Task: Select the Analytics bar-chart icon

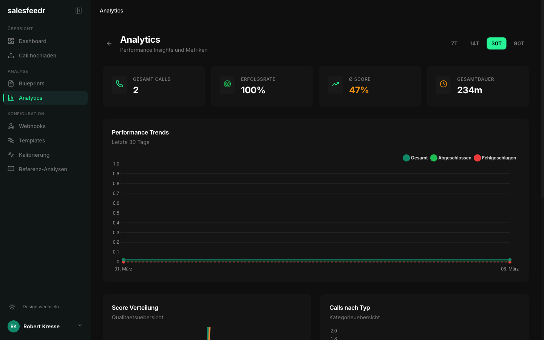Action: click(12, 98)
